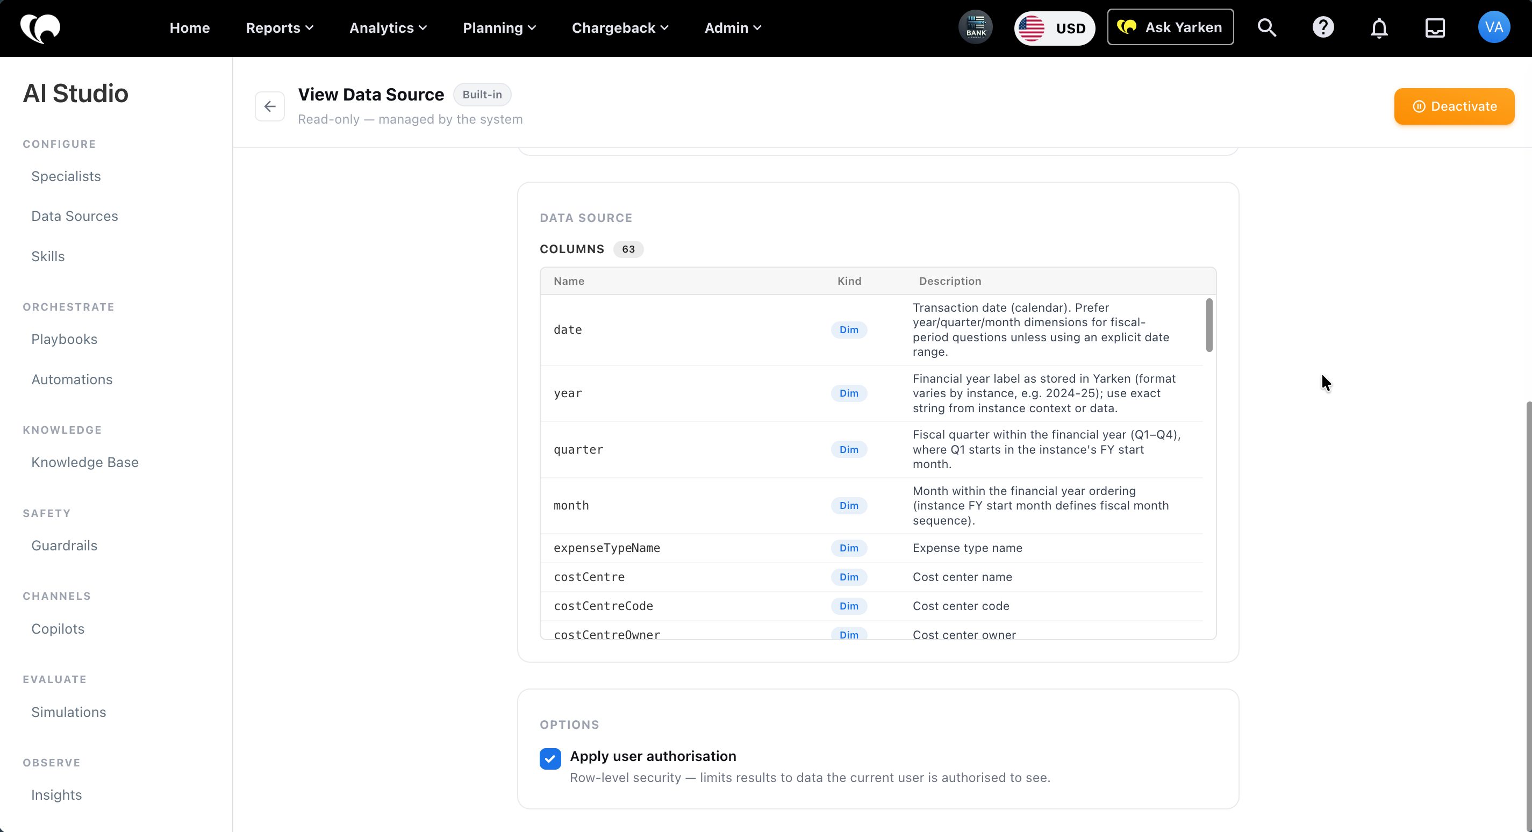Click the US flag currency icon
This screenshot has height=832, width=1532.
(1030, 28)
